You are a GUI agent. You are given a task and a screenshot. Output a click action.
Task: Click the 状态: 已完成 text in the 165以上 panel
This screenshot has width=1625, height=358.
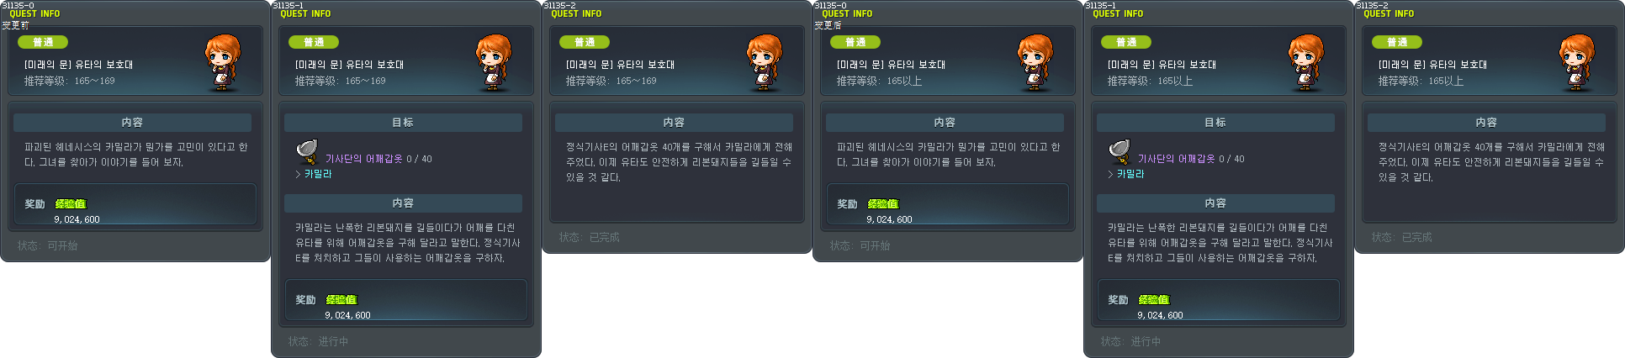coord(1401,238)
